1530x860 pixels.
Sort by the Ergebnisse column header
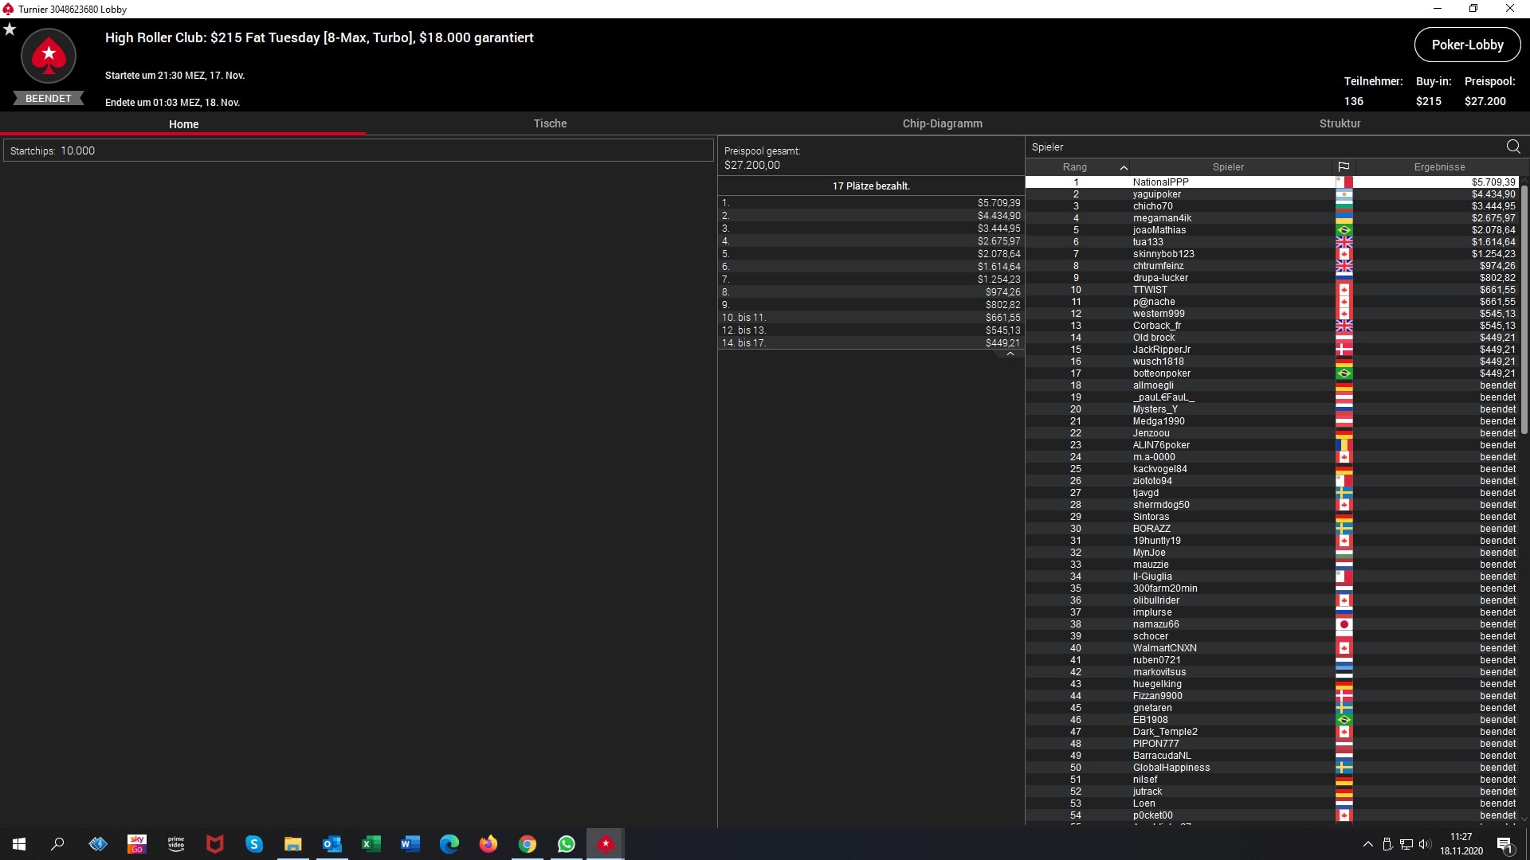coord(1439,167)
